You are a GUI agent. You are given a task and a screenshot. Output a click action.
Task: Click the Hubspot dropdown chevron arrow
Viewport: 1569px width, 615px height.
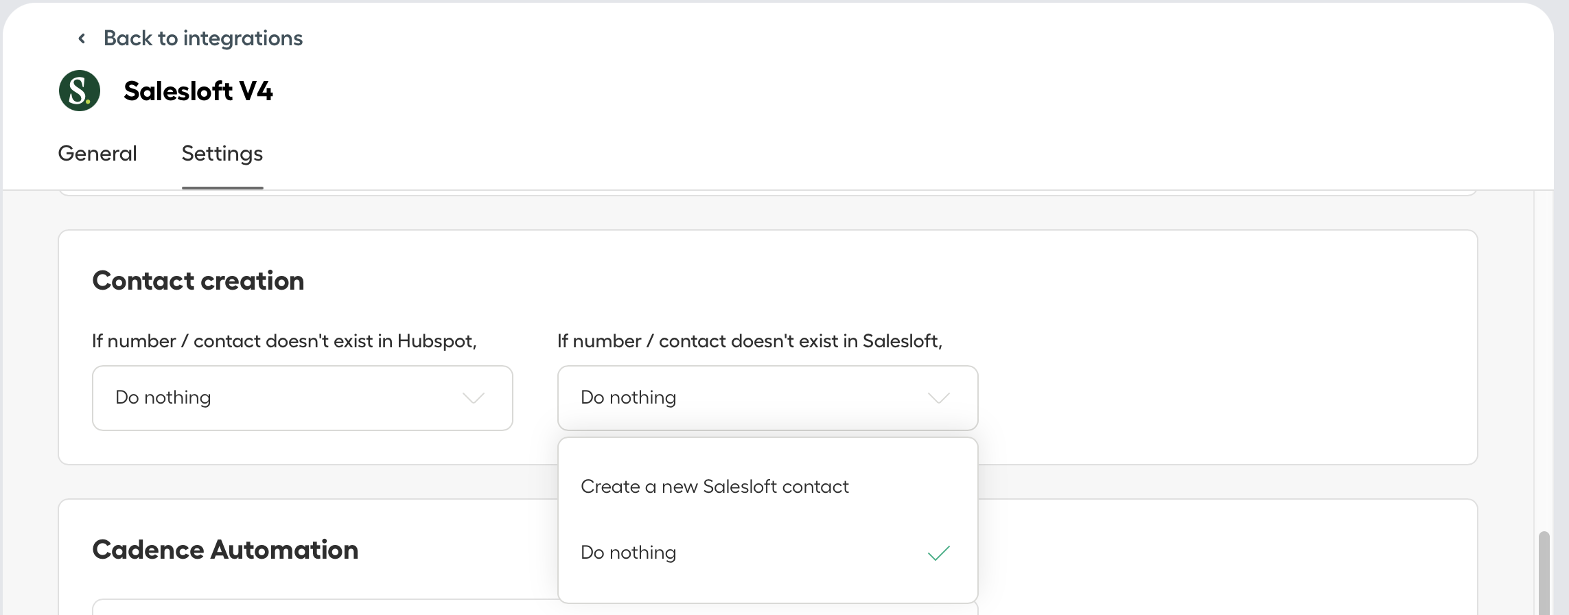[473, 398]
